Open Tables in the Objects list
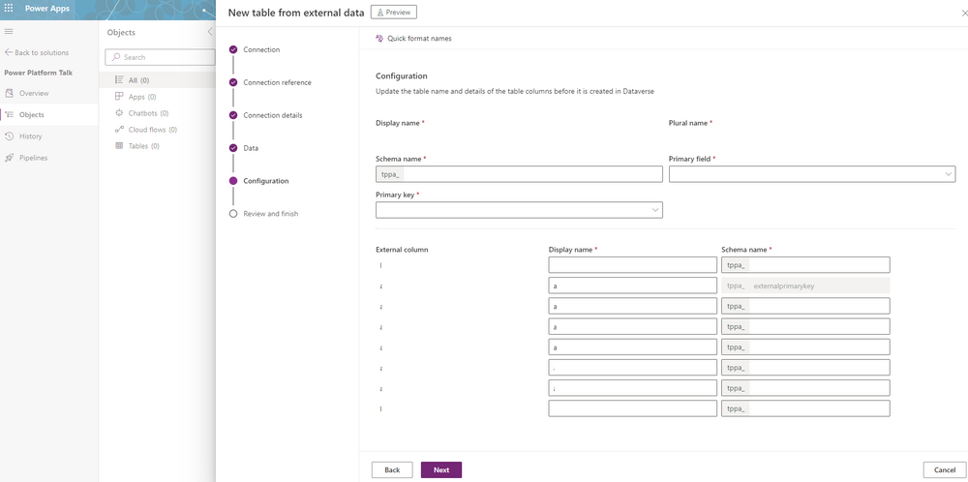Image resolution: width=968 pixels, height=482 pixels. [x=143, y=146]
